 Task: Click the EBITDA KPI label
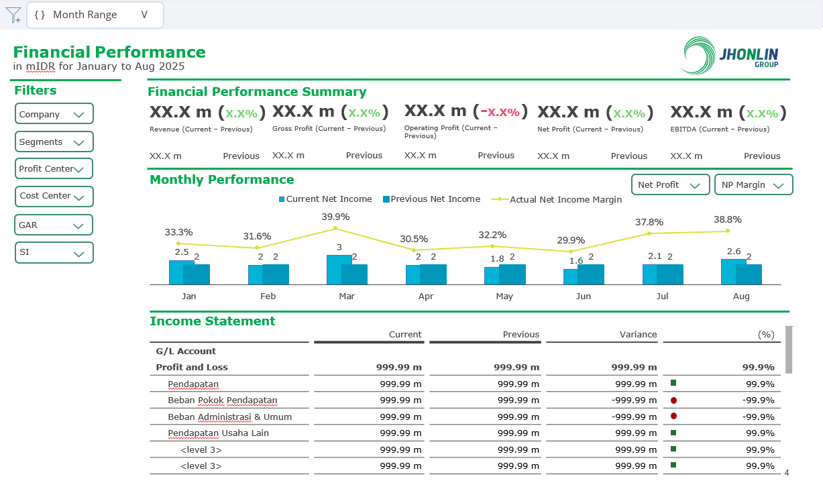click(720, 129)
